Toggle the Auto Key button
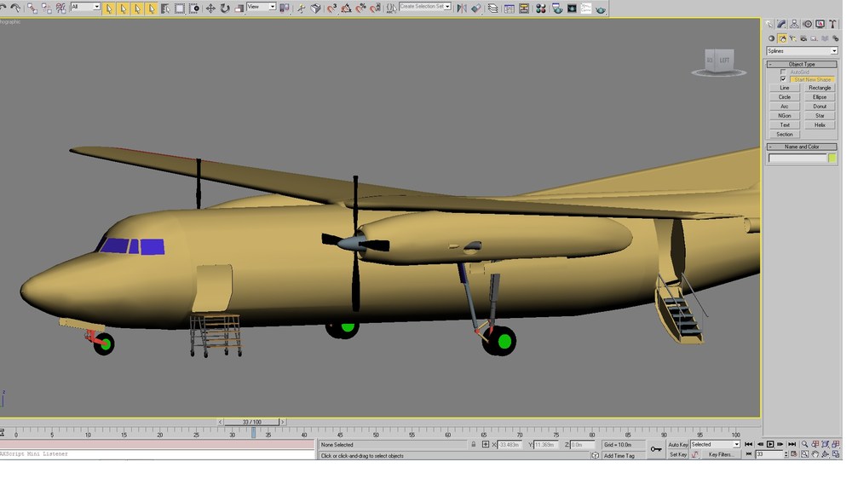This screenshot has height=479, width=852. pyautogui.click(x=677, y=445)
